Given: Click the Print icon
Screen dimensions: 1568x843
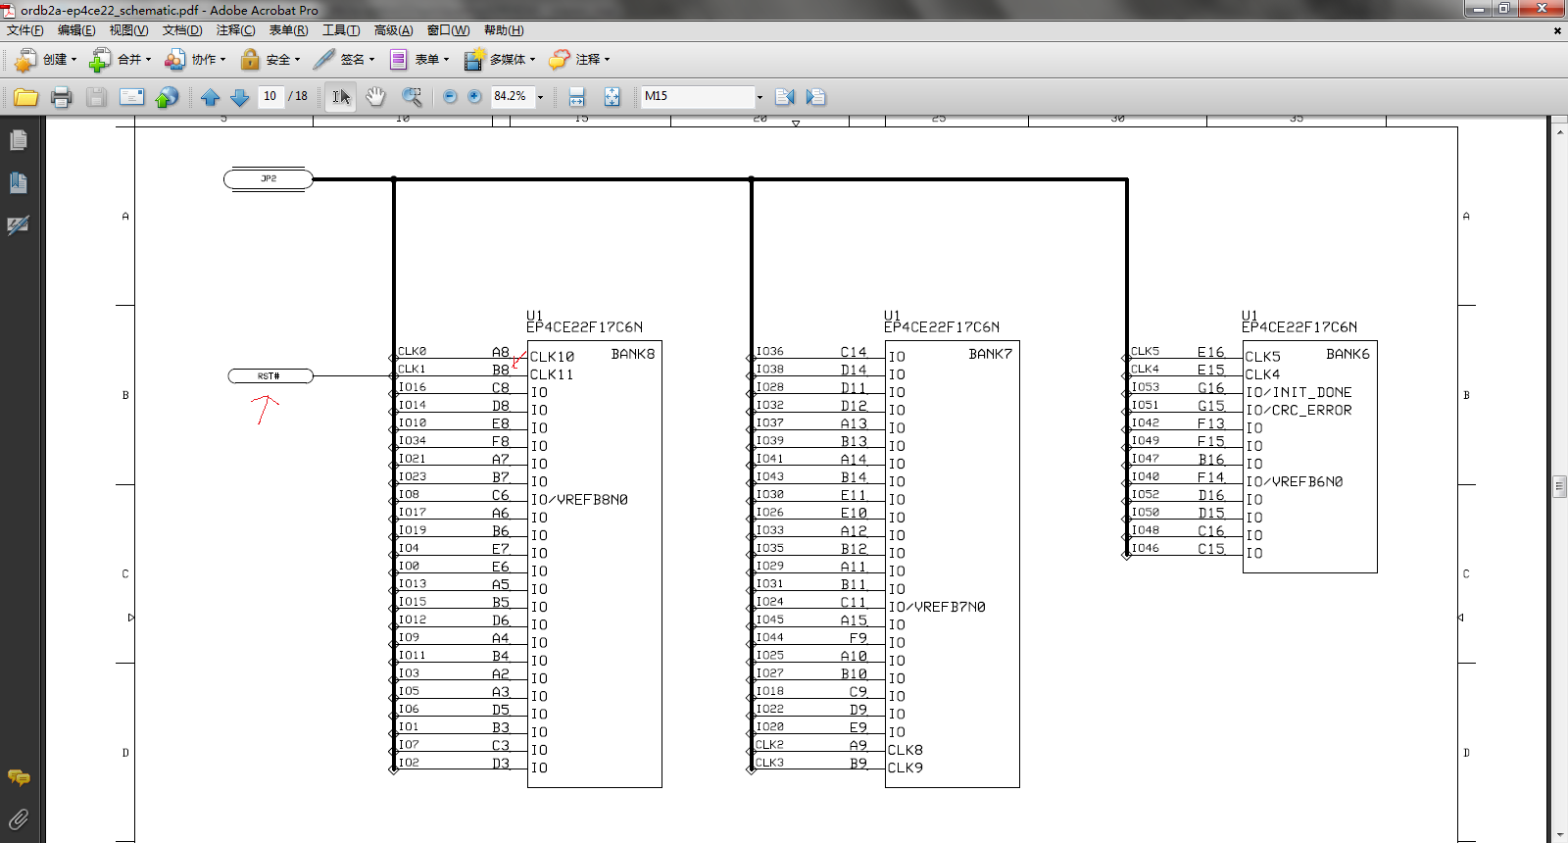Looking at the screenshot, I should (x=61, y=97).
